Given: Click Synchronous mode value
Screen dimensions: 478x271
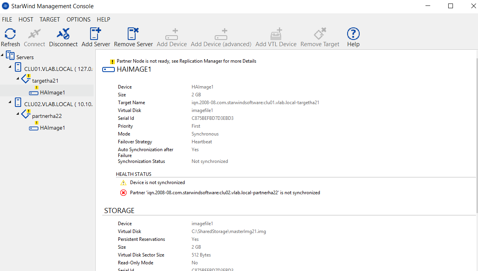Looking at the screenshot, I should pos(205,134).
